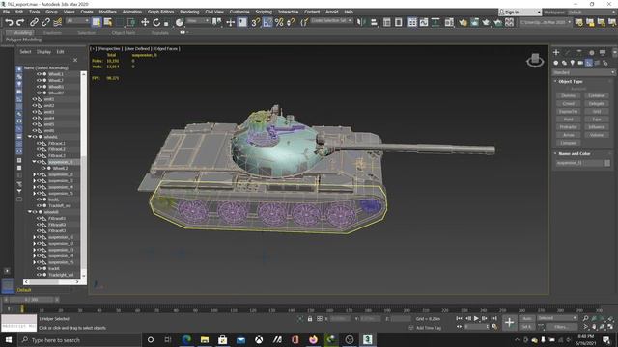Toggle the Angle Snap button

coord(267,22)
